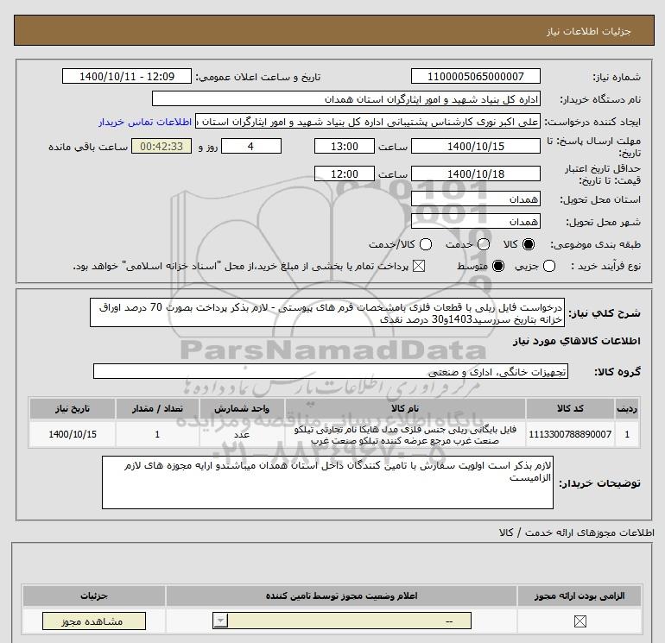Click the ساعت باقی مانده label
This screenshot has width=665, height=643.
coord(88,147)
